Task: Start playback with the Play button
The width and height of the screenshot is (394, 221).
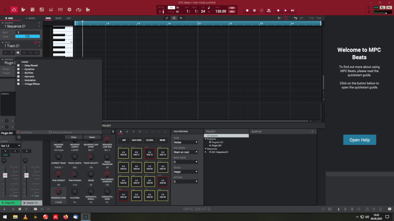Action: [x=286, y=10]
